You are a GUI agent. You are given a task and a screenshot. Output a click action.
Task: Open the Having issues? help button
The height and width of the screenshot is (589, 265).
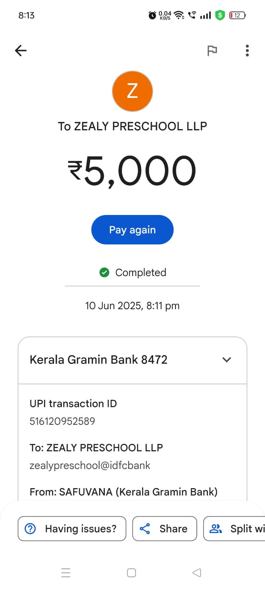point(72,529)
